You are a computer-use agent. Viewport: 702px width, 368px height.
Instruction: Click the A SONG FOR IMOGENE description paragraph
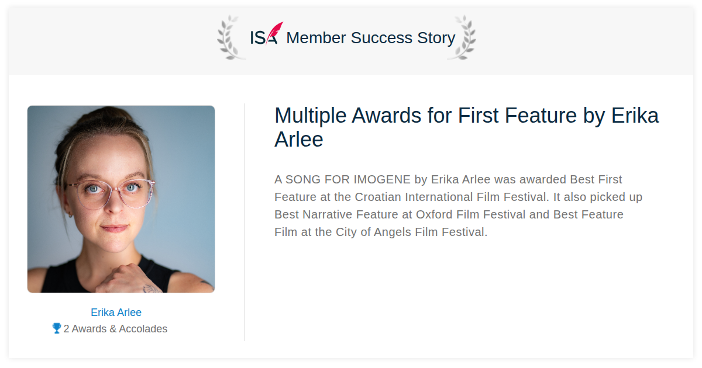click(x=459, y=206)
